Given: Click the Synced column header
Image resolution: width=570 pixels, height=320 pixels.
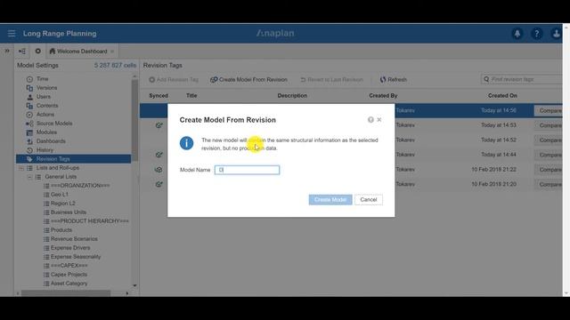Looking at the screenshot, I should coord(159,95).
